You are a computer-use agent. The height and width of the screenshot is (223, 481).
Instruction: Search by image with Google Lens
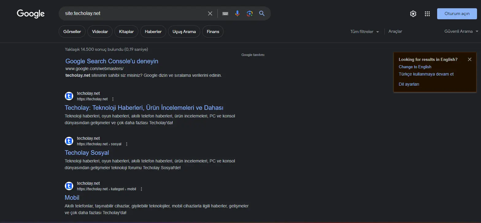coord(250,13)
